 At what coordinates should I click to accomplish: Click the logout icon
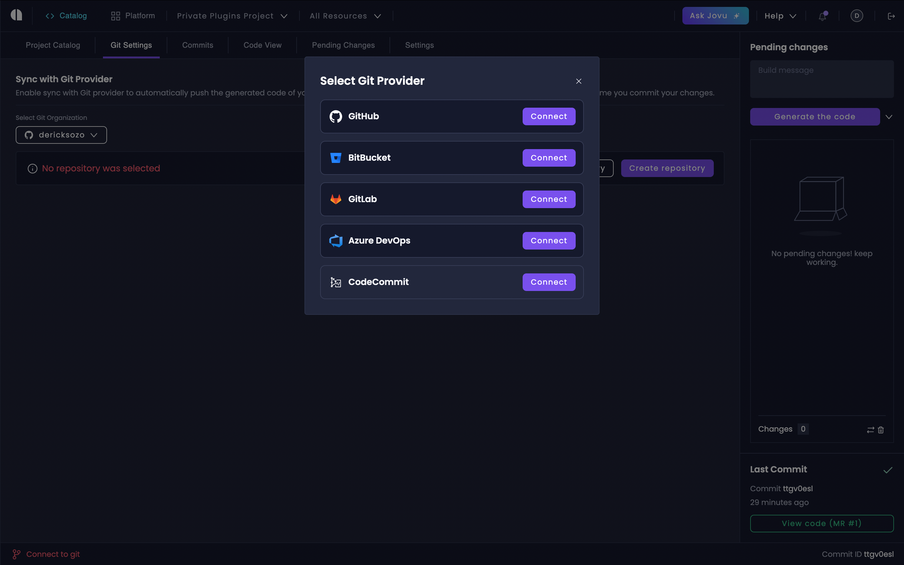[891, 16]
